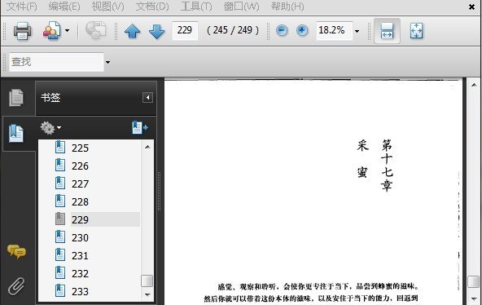
Task: Open the 视图(V) menu
Action: (x=108, y=7)
